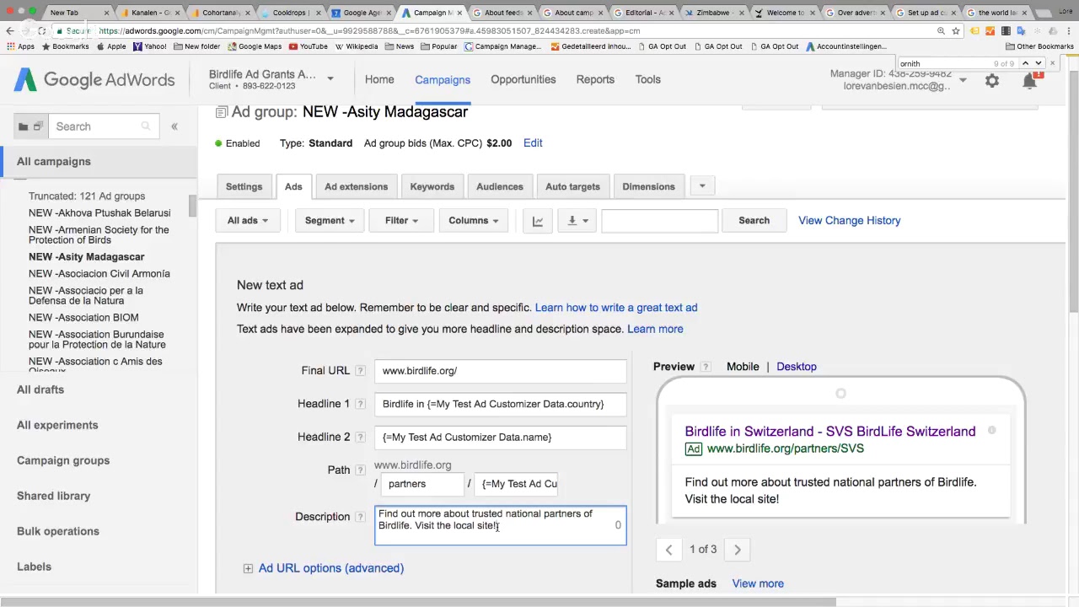Click in the Headline 2 field
The width and height of the screenshot is (1079, 607).
tap(501, 438)
